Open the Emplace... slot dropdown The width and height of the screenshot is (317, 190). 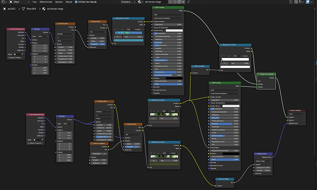[128, 2]
